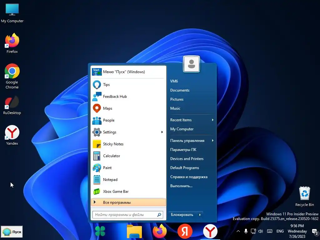Focus the Найти программы и файлы search box
320x240 pixels.
point(128,215)
